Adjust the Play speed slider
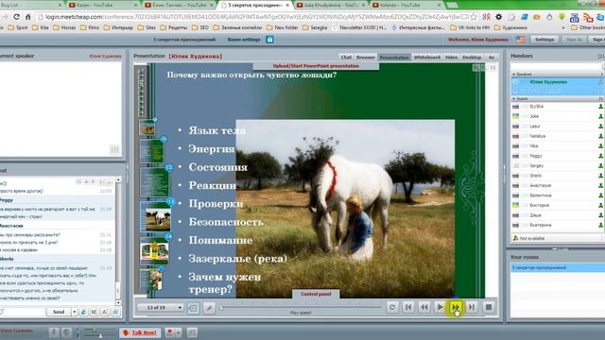Screen dimensions: 605x340 301,307
